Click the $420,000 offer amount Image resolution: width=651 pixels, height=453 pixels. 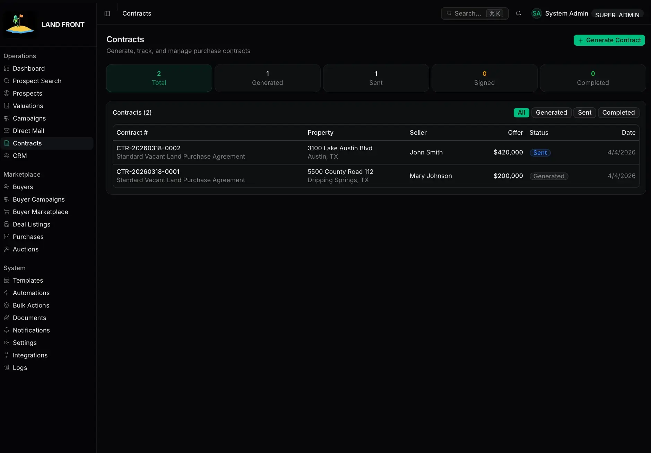tap(508, 152)
